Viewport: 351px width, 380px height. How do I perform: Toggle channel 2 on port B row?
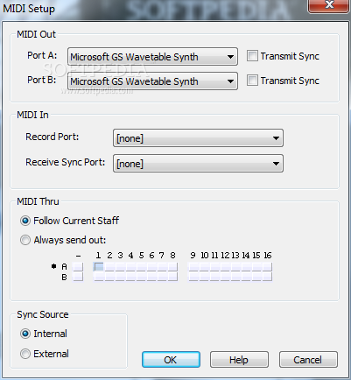tap(109, 277)
